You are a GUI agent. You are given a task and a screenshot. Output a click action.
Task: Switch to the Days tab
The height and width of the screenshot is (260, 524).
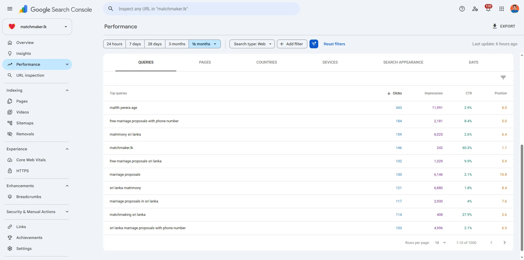pyautogui.click(x=474, y=62)
